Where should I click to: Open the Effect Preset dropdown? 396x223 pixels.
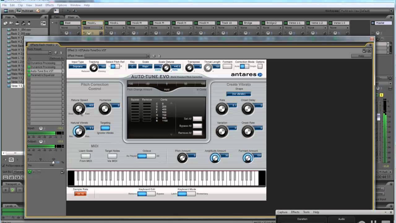117,56
